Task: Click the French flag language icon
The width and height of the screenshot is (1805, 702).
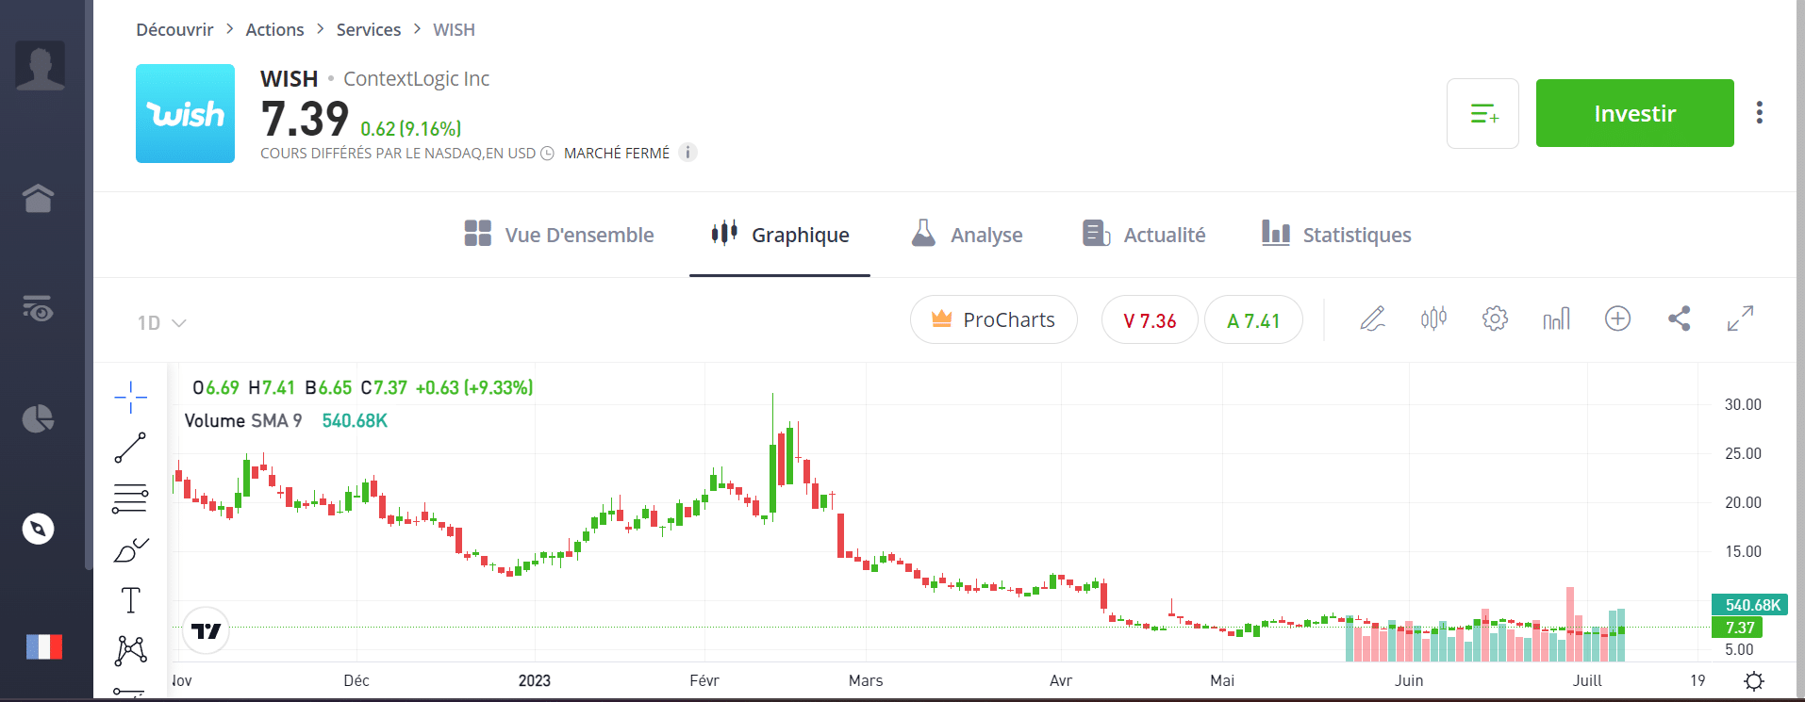Action: click(x=43, y=646)
